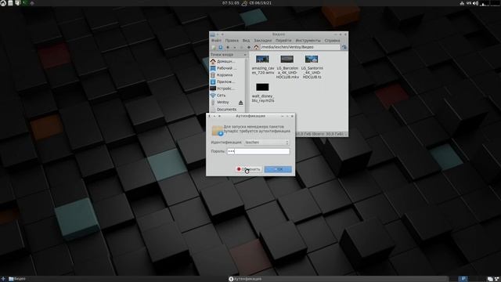Open the Идентификация user dropdown
501x282 pixels.
tap(266, 143)
